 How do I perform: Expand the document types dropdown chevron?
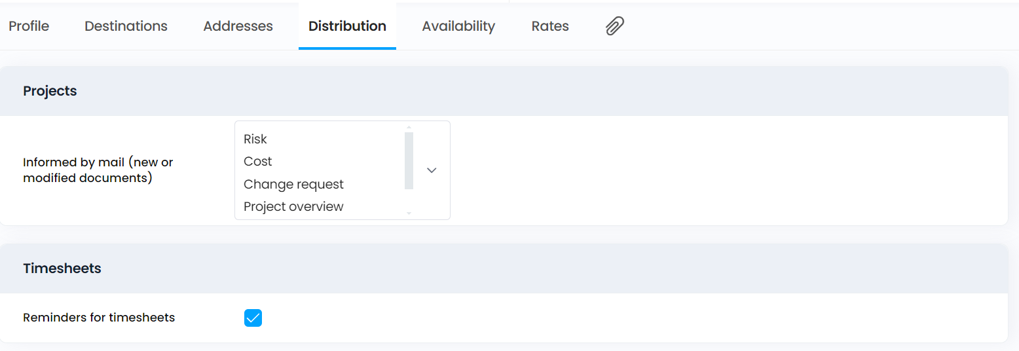pyautogui.click(x=432, y=170)
